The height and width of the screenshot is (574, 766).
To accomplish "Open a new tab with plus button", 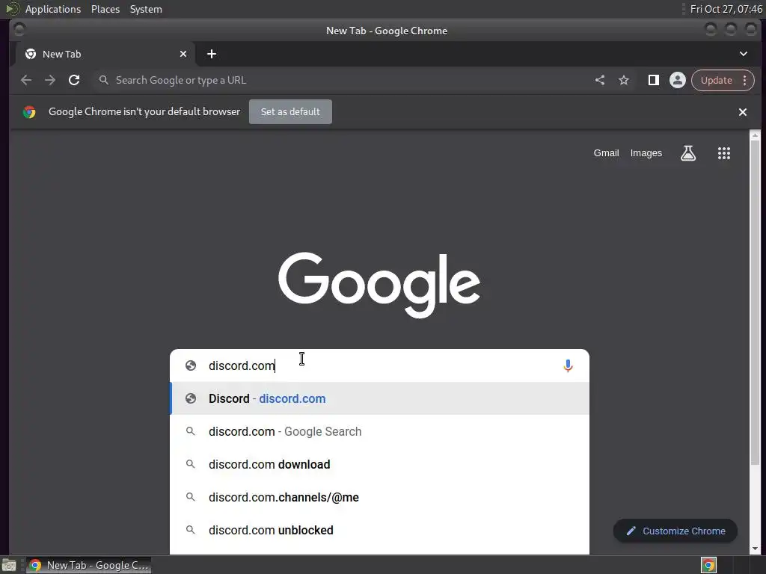I will 212,54.
